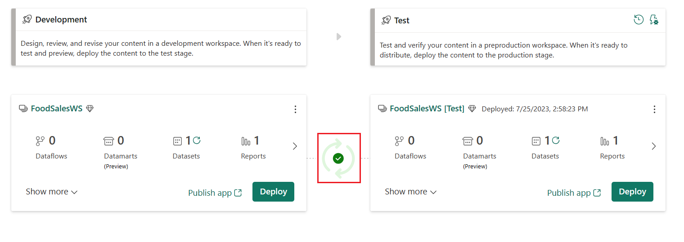
Task: Open more options for FoodSalesWS [Test] card
Action: (x=654, y=109)
